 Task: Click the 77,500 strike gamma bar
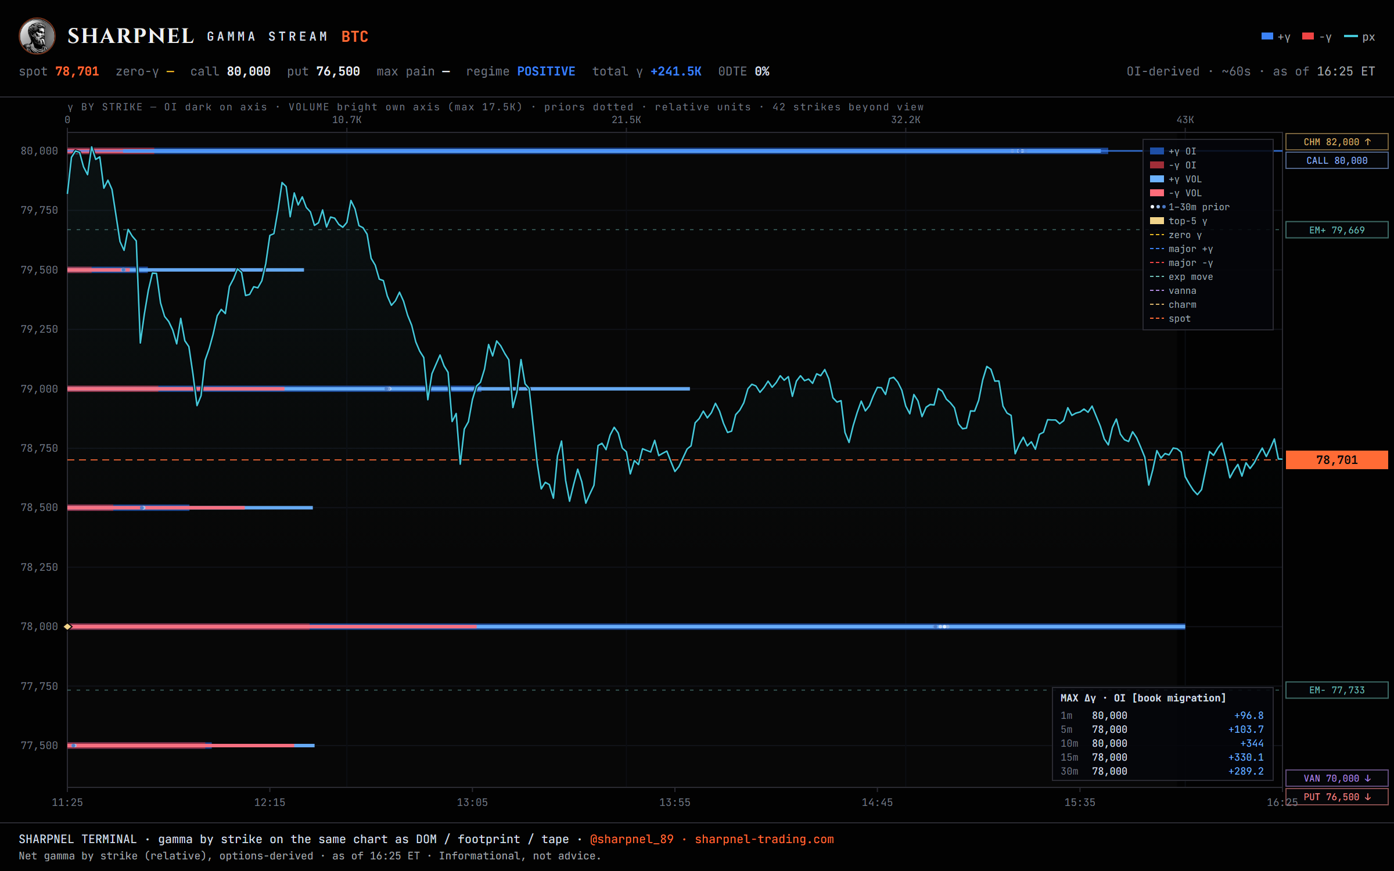191,745
